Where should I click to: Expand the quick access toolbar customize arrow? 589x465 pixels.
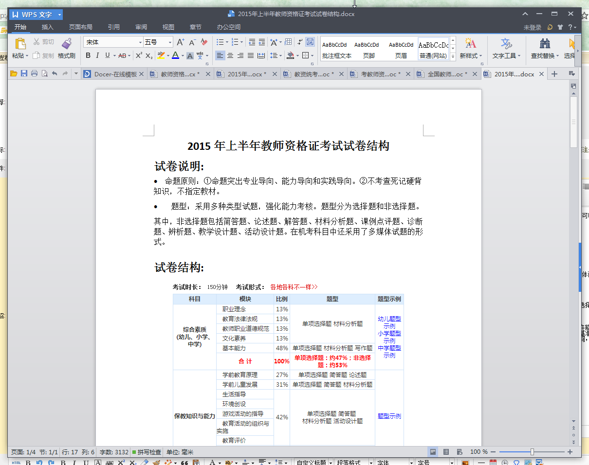pos(76,74)
